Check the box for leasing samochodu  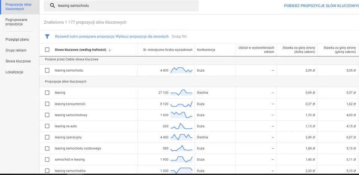coord(47,71)
